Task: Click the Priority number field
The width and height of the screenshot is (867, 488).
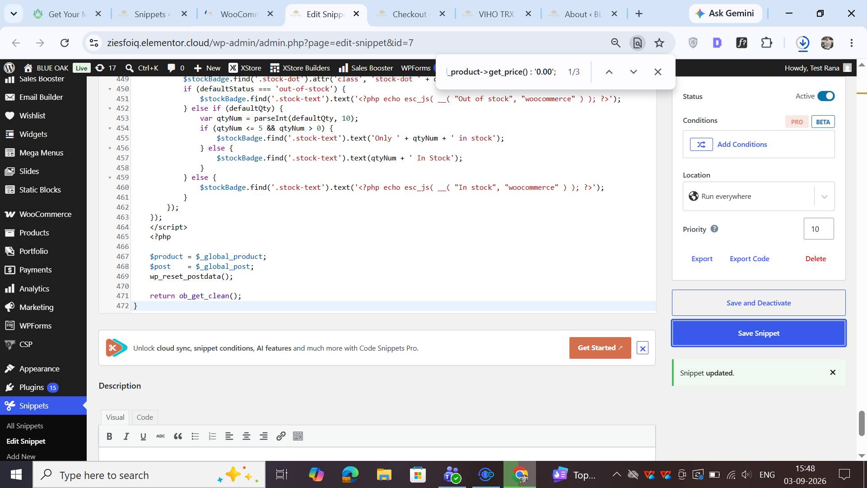Action: click(x=819, y=229)
